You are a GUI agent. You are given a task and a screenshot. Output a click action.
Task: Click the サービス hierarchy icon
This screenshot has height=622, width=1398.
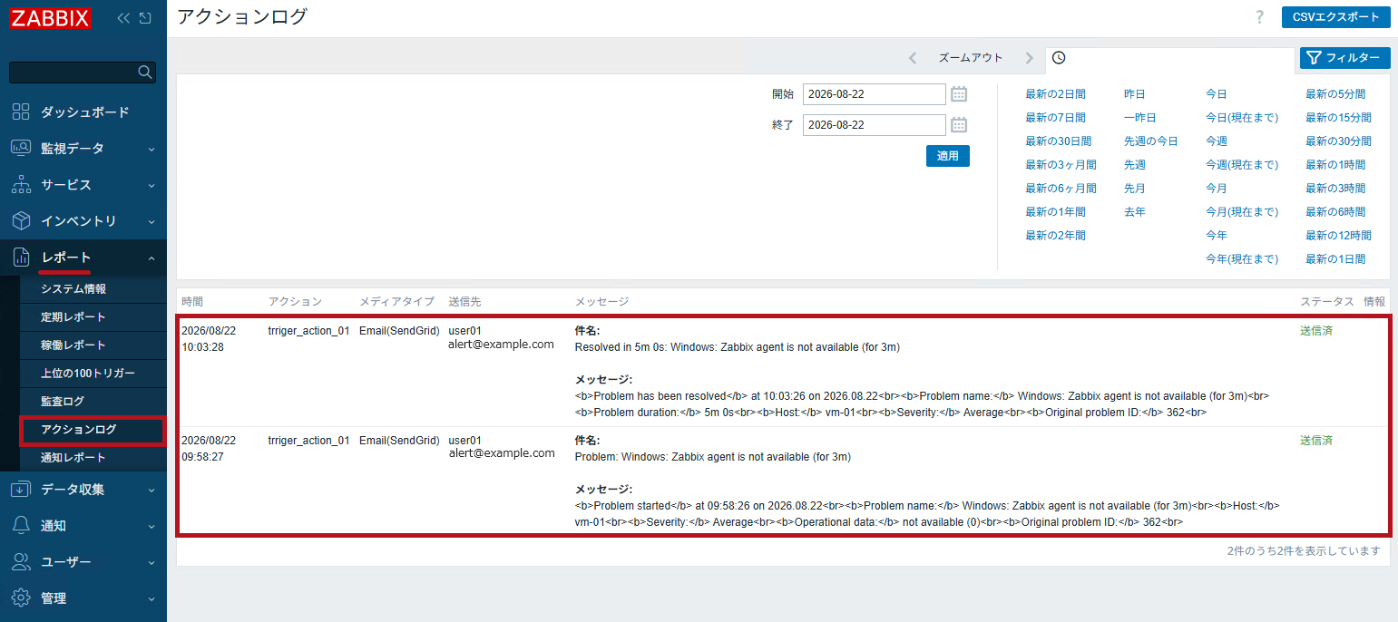coord(21,184)
